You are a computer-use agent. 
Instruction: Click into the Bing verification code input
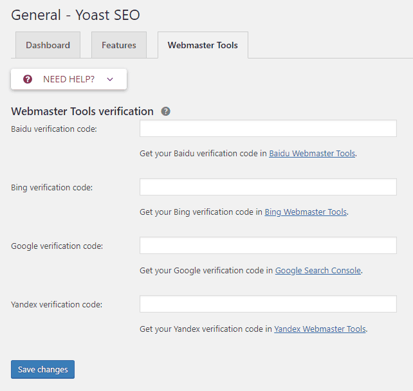(268, 187)
